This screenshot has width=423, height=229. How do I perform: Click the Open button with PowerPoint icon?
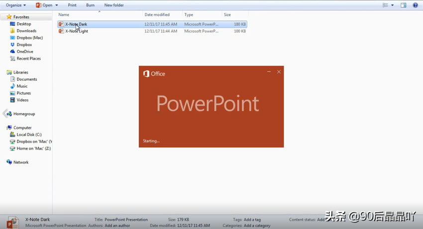point(44,5)
